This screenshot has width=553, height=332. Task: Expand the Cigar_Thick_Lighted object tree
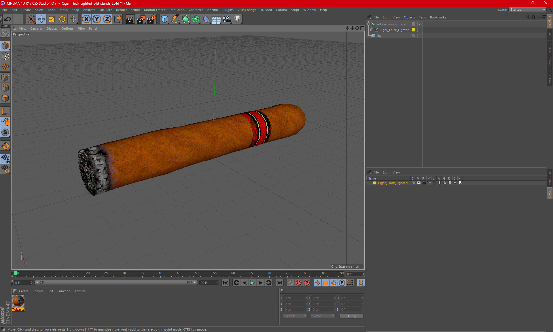(x=372, y=30)
